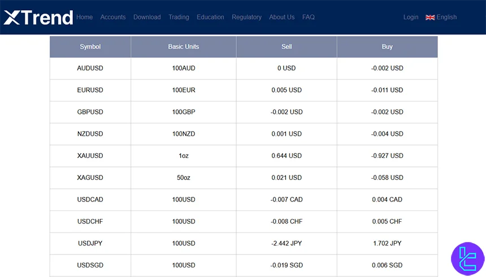Open the Accounts menu
This screenshot has width=486, height=277.
click(x=113, y=17)
